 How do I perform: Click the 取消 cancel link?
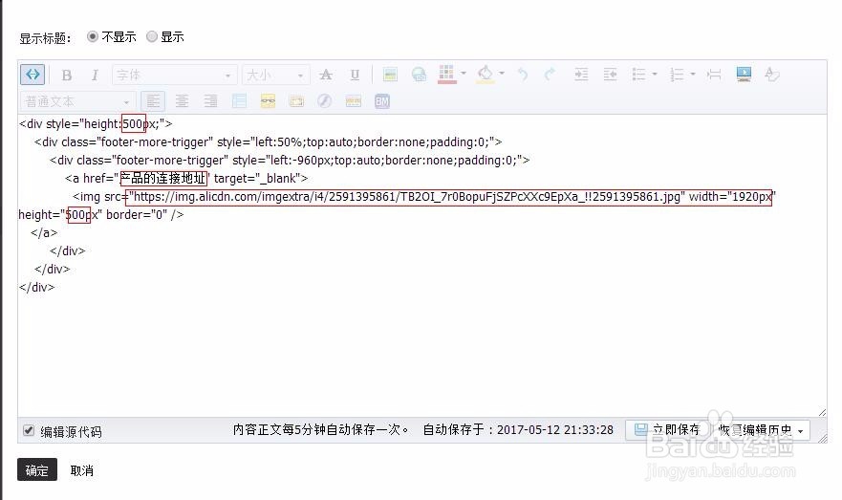coord(81,470)
